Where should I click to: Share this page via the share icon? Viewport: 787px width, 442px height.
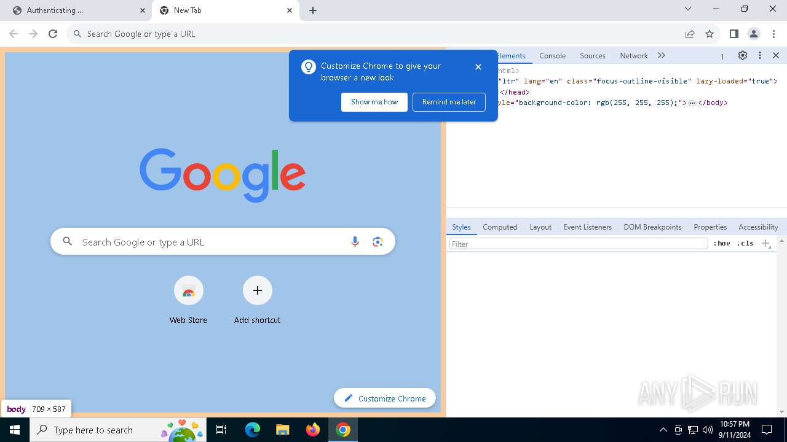[690, 34]
